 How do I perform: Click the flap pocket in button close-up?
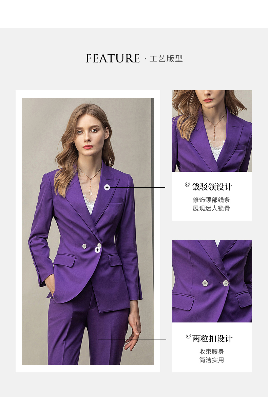tap(183, 301)
